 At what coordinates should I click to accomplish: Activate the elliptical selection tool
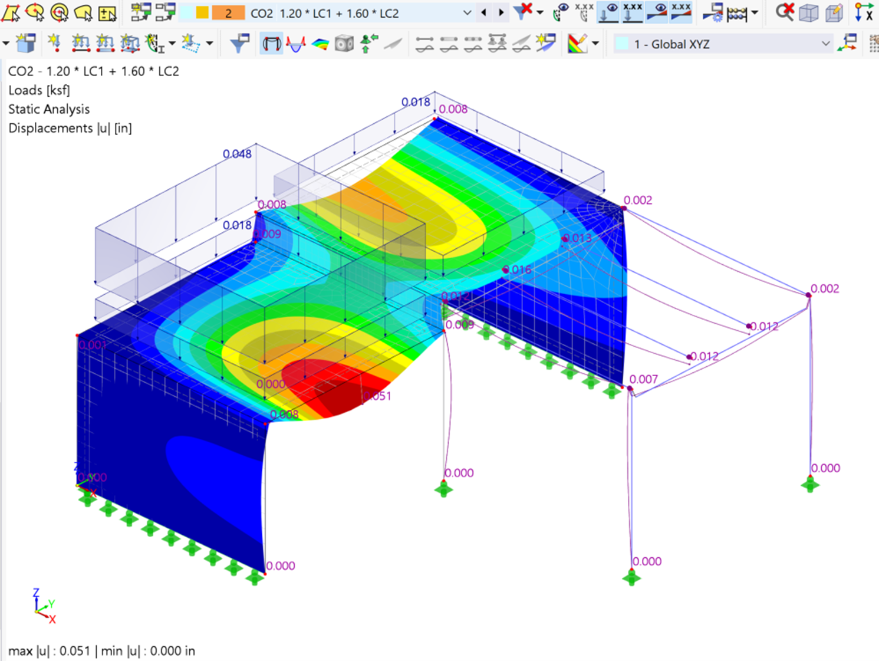[34, 12]
